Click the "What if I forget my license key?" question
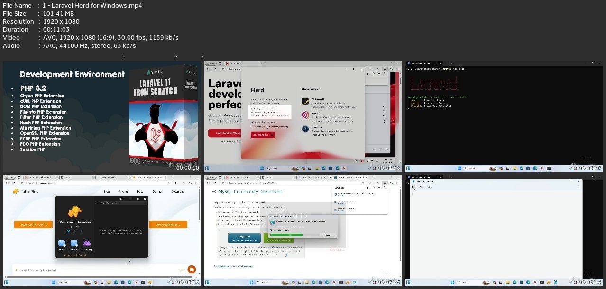Screen dimensions: 606x289 [39, 270]
